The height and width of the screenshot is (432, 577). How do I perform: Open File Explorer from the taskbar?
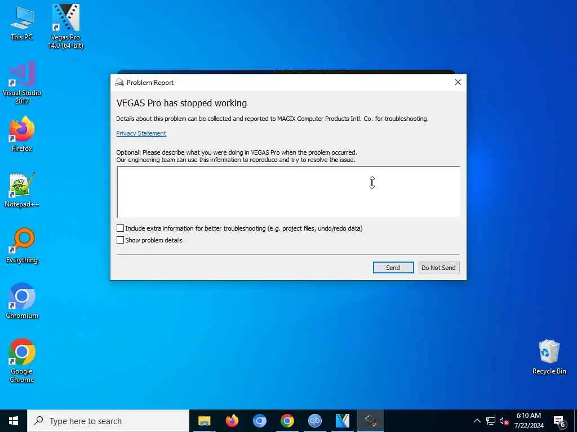point(204,421)
